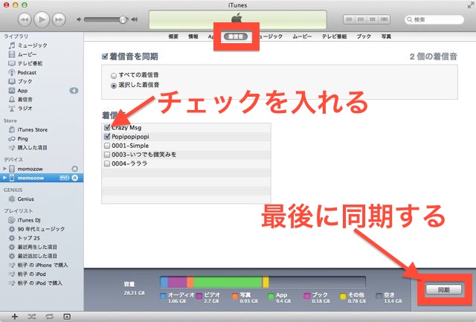
Task: Uncheck the Popipopipopi ringtone
Action: click(107, 137)
